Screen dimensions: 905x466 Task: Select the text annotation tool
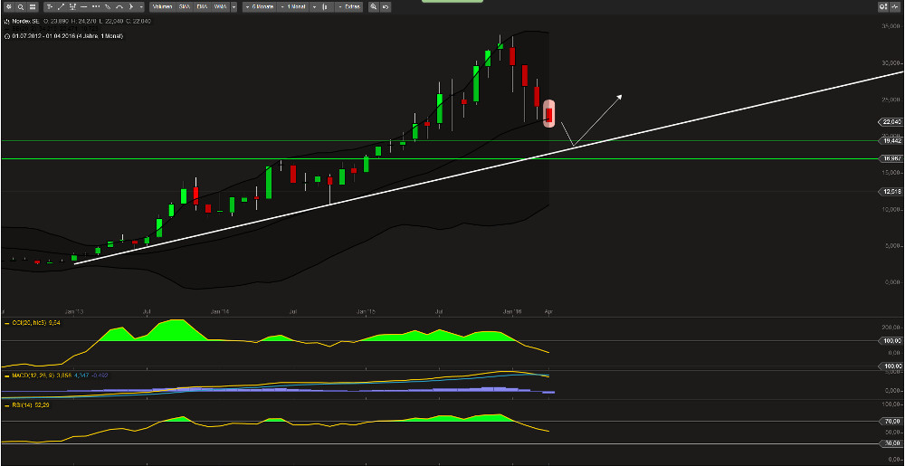click(x=49, y=7)
